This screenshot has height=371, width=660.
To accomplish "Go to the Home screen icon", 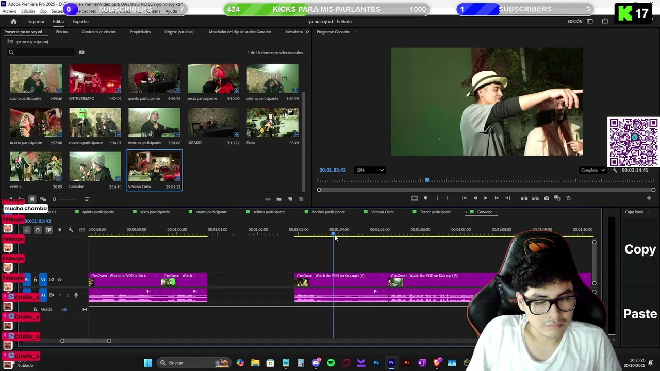I will click(14, 21).
